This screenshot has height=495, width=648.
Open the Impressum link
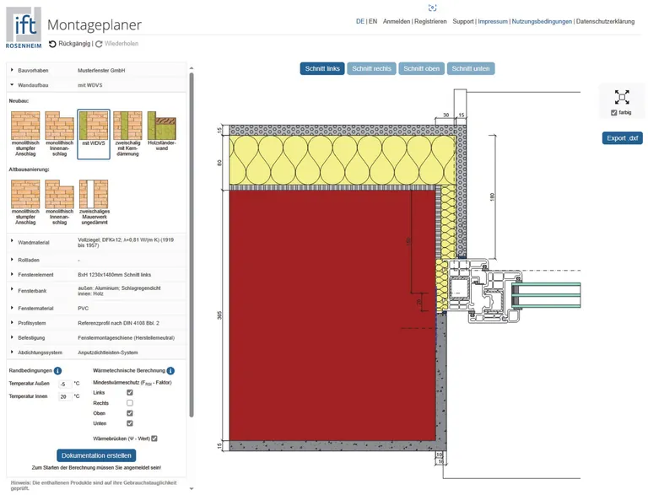[x=492, y=21]
